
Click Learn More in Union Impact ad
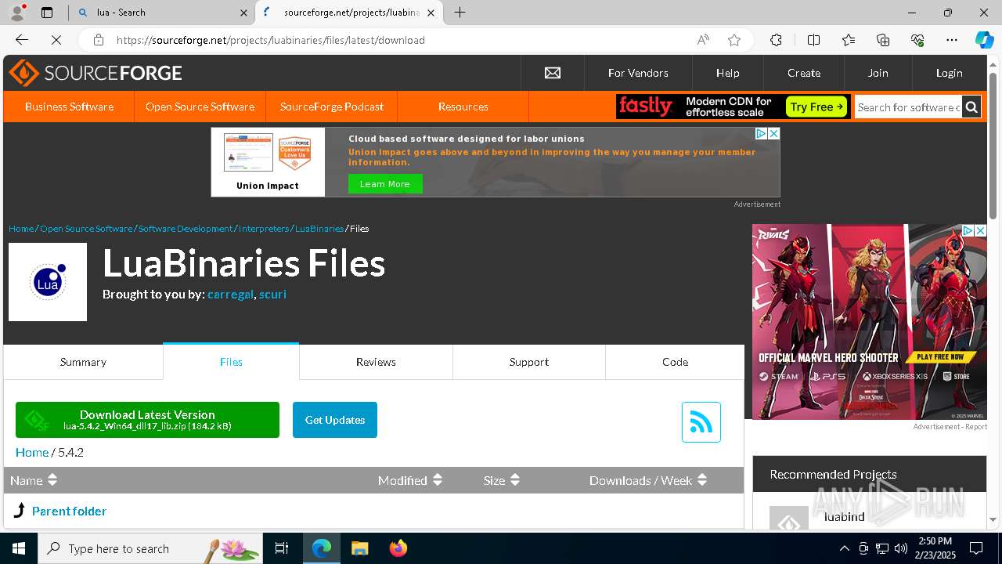[x=385, y=184]
